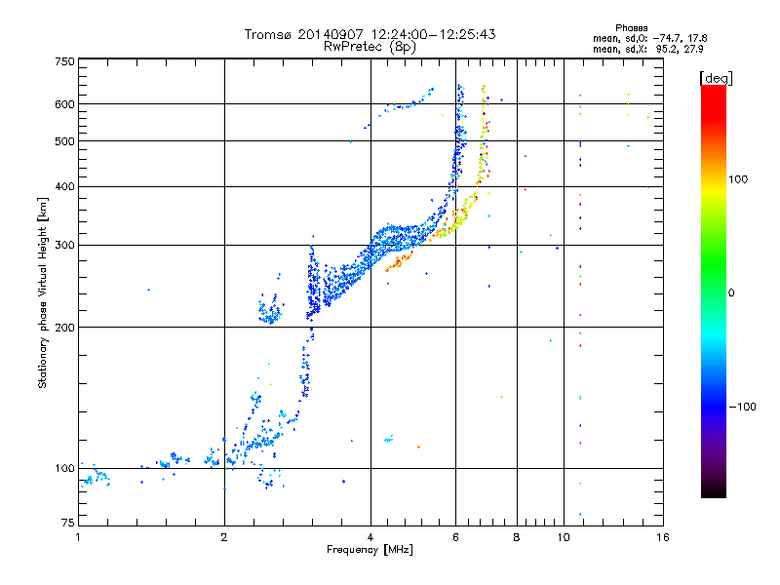Click the 'Phases' heading above the statistics
780x585 pixels.
coord(631,28)
